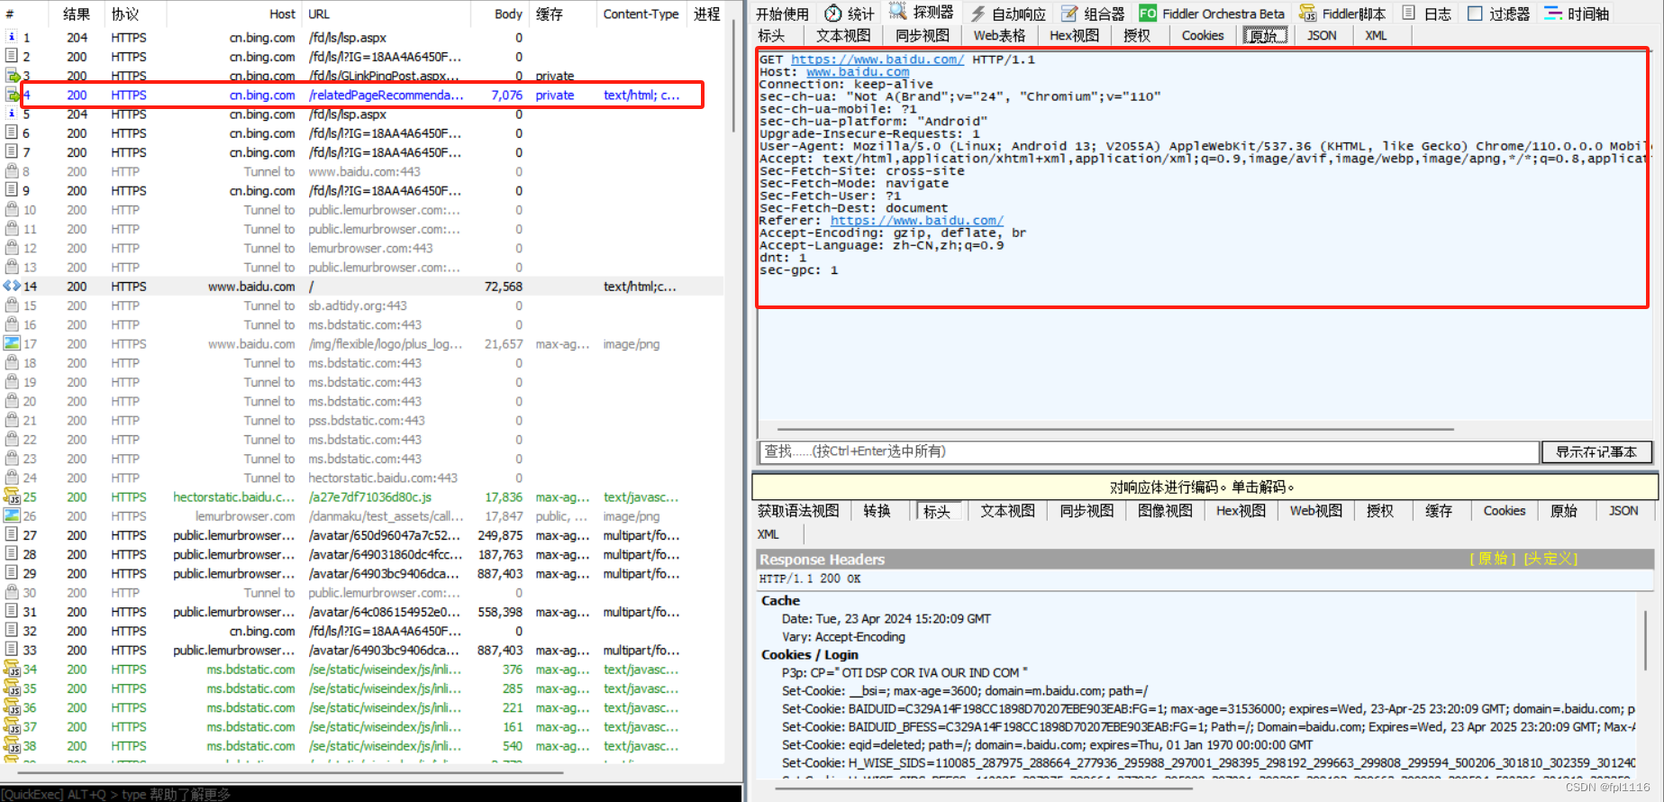Image resolution: width=1664 pixels, height=802 pixels.
Task: Click the HTTP/1.1 200 OK status line
Action: [x=810, y=579]
